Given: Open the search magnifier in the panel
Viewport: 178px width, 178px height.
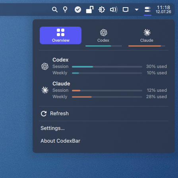Looking at the screenshot, I should (x=55, y=10).
